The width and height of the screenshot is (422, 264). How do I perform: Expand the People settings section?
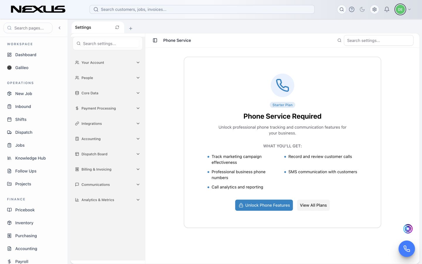coord(108,78)
